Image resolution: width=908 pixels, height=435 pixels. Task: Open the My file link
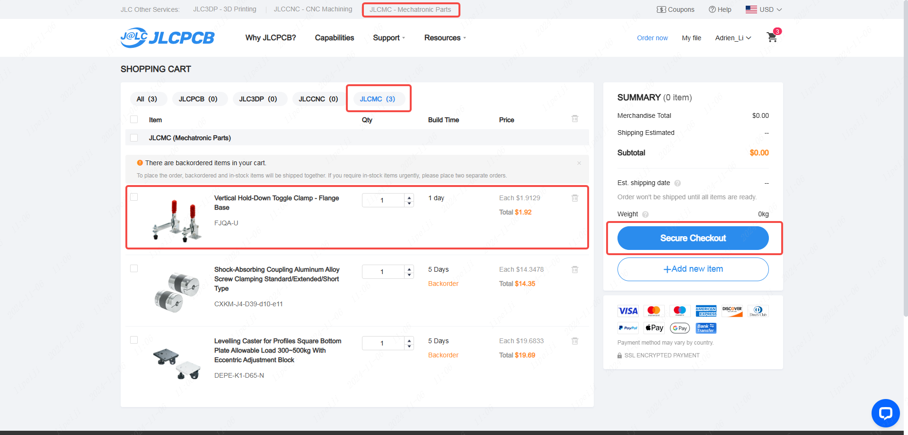click(x=691, y=38)
